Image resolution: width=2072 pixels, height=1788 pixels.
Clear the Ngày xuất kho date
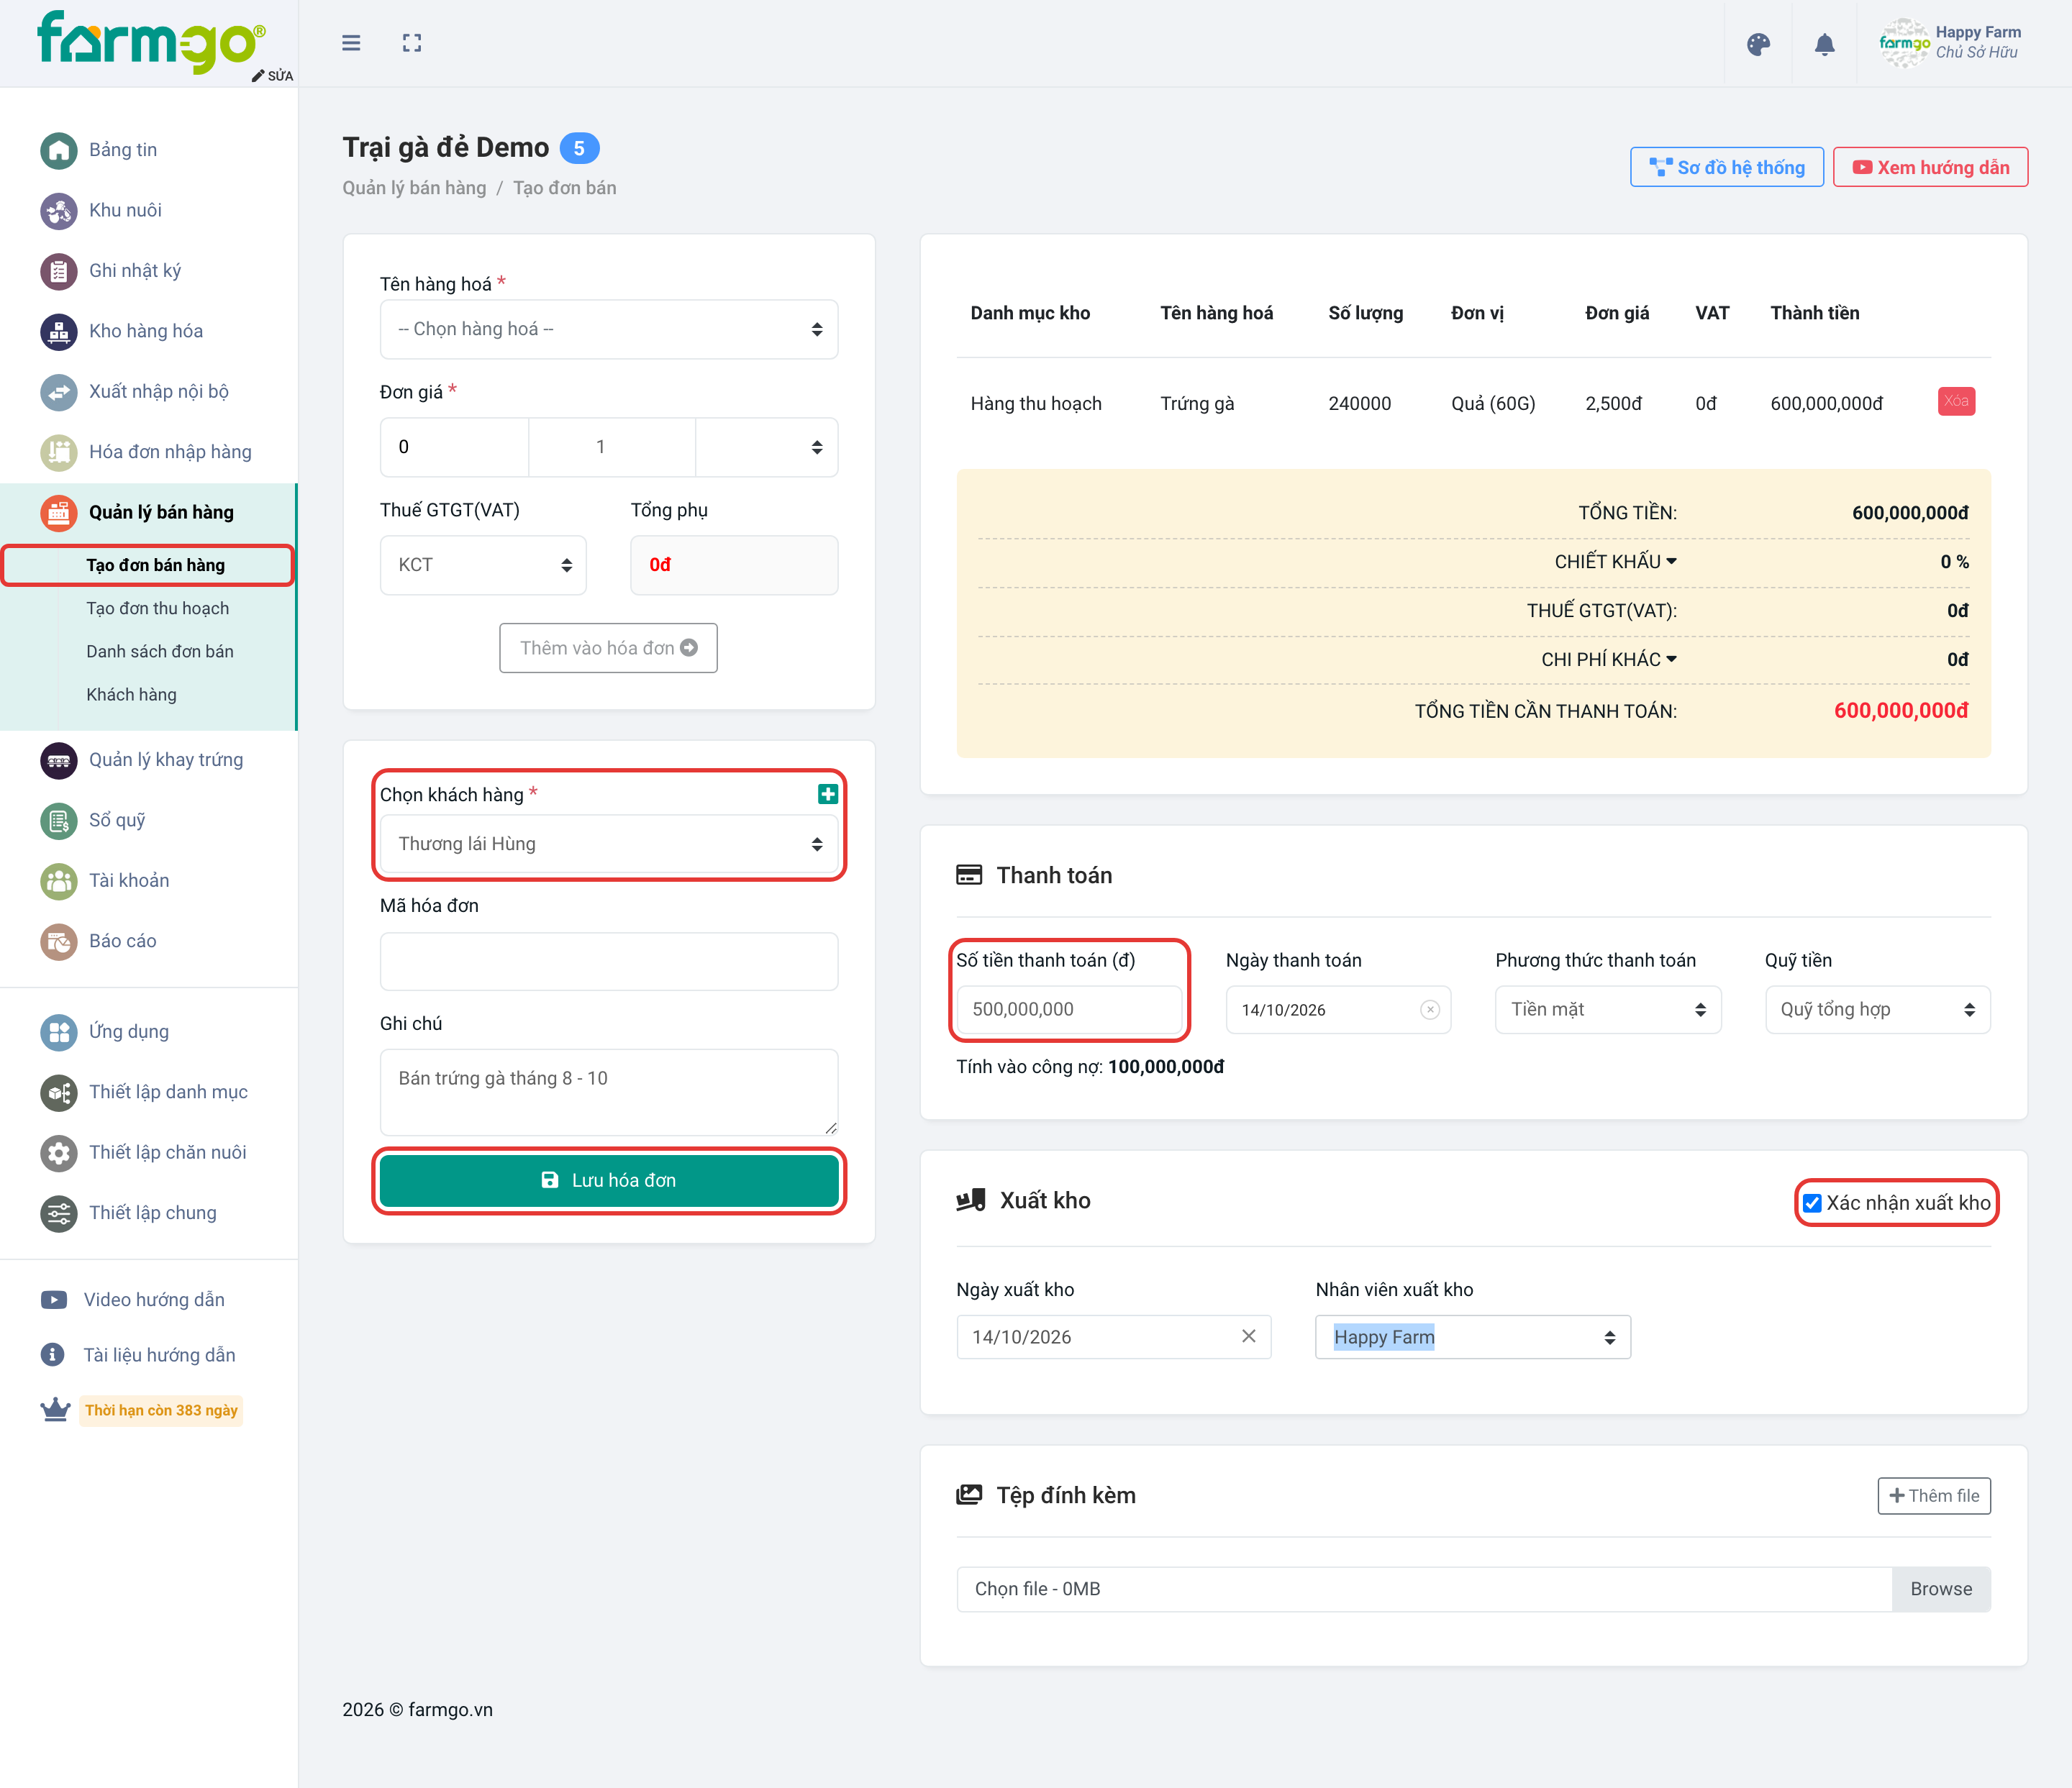[x=1248, y=1336]
